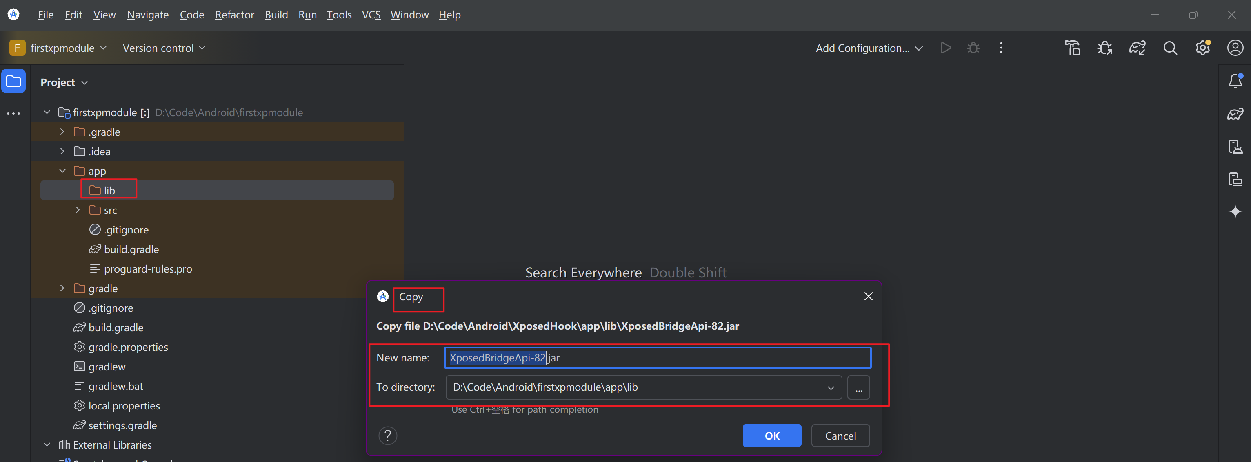Open the Build menu
This screenshot has width=1251, height=462.
(x=276, y=15)
